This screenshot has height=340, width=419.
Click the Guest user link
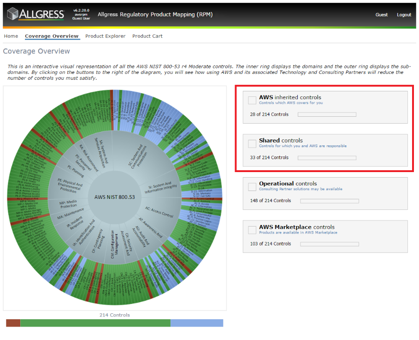(x=381, y=15)
